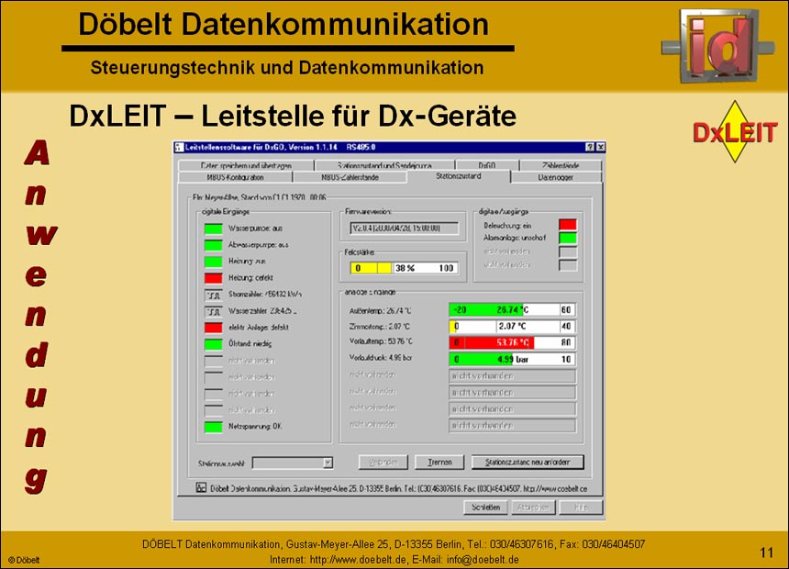Click the first nicht vorhanden analog field

tap(512, 375)
